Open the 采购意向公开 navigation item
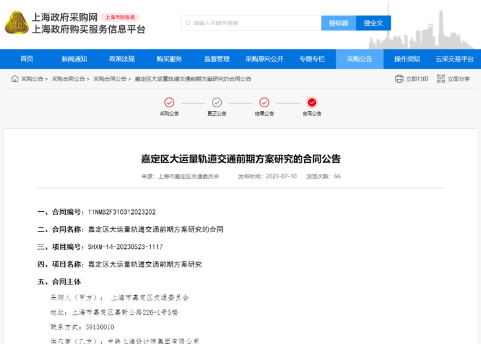 point(265,59)
